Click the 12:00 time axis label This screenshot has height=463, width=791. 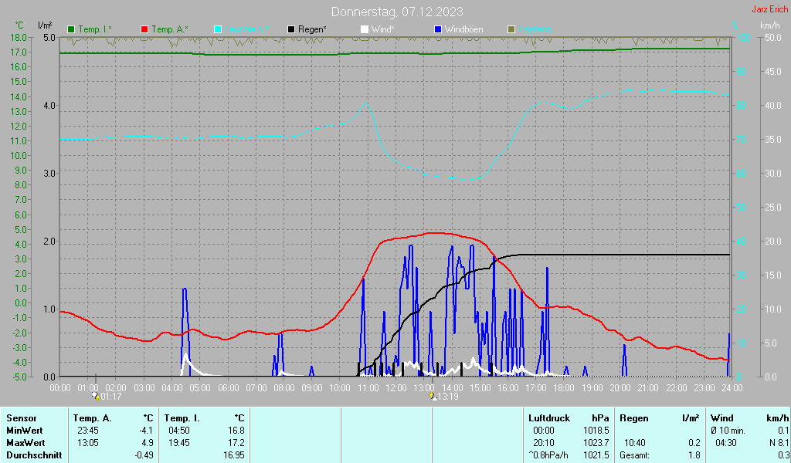tap(395, 387)
